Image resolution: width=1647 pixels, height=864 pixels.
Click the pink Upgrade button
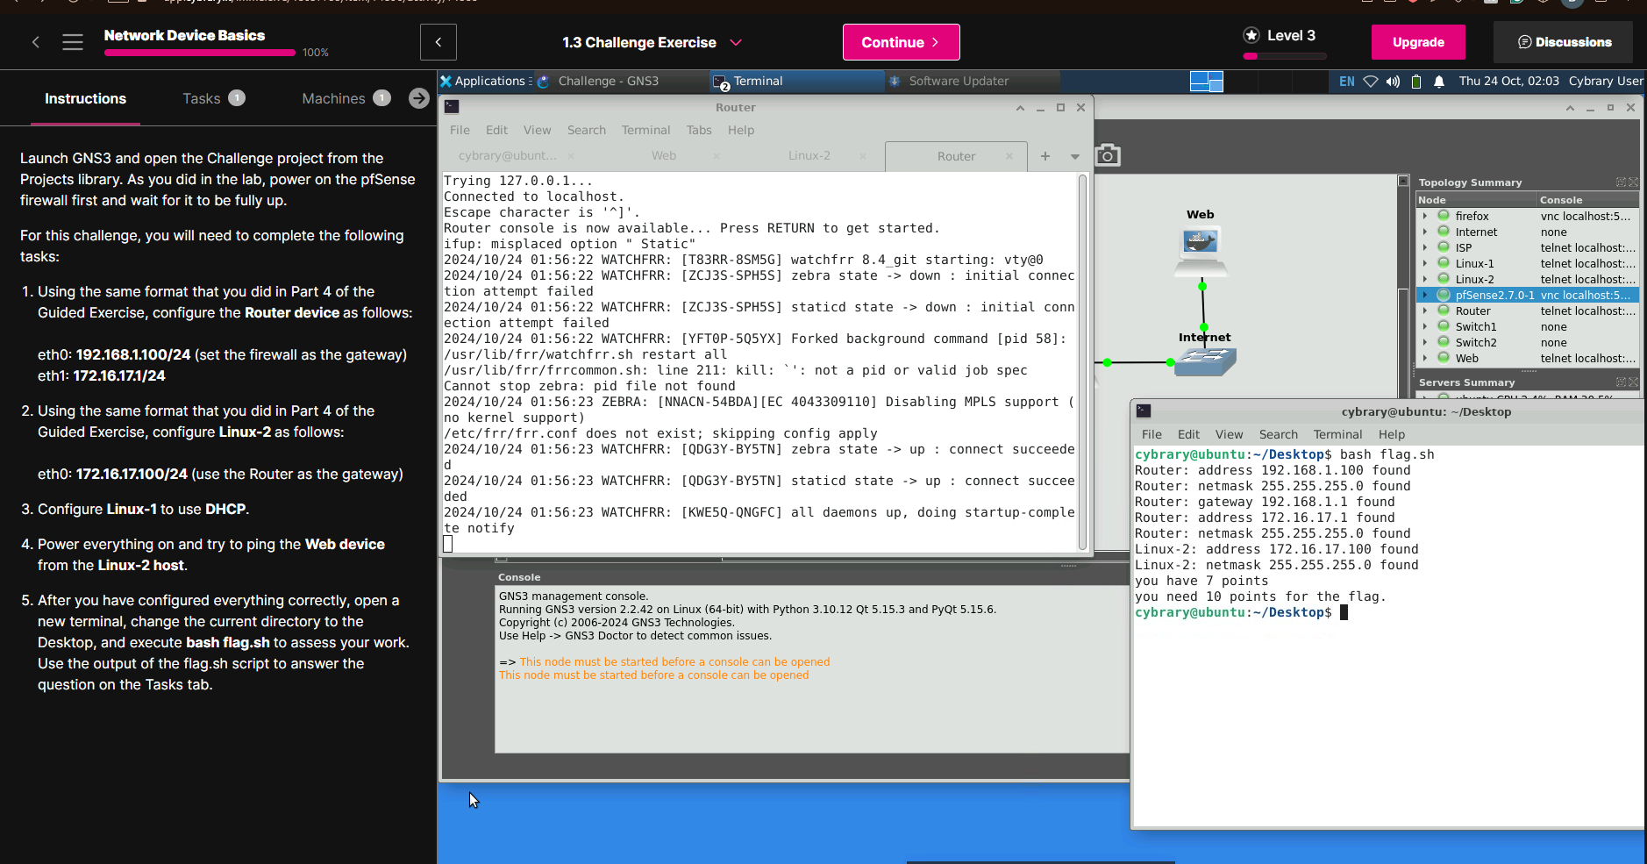pos(1418,42)
